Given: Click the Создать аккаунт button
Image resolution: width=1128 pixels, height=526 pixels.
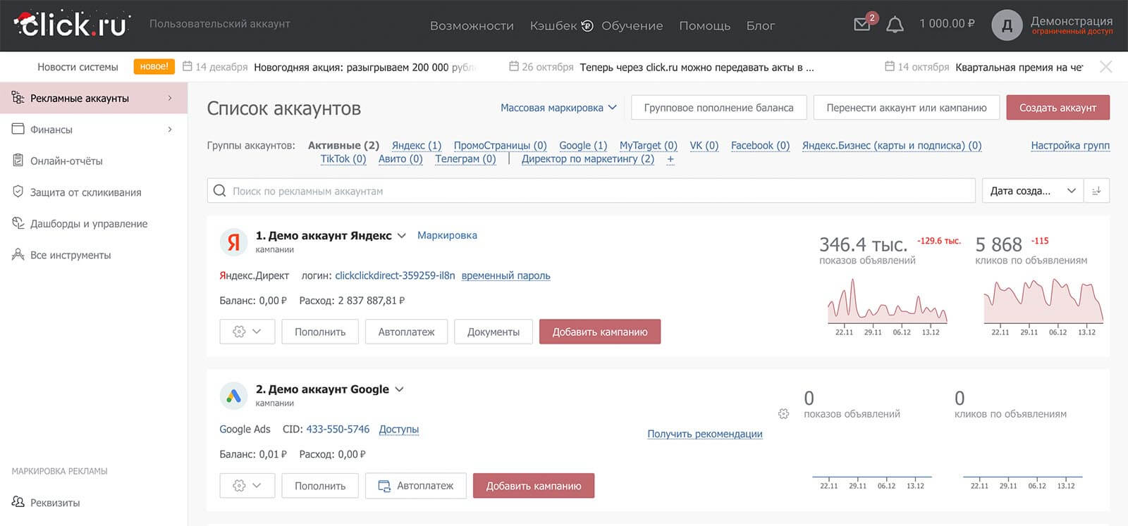Looking at the screenshot, I should pos(1057,108).
